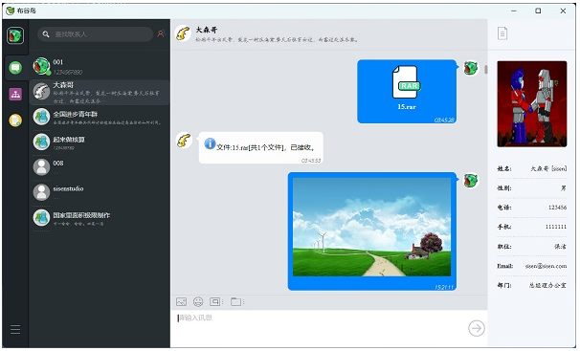
Task: Click the 001 contact avatar
Action: click(41, 67)
